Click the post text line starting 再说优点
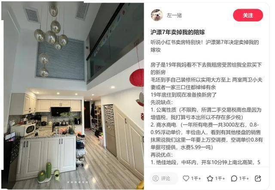The width and height of the screenshot is (275, 190). [162, 155]
